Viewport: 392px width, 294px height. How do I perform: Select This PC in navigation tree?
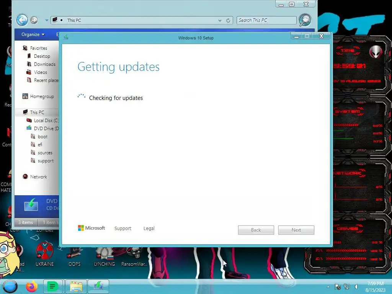(37, 113)
